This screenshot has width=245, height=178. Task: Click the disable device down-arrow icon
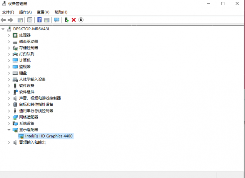[x=81, y=20]
